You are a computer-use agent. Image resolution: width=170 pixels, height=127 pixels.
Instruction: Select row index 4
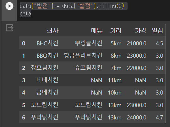coord(24,93)
